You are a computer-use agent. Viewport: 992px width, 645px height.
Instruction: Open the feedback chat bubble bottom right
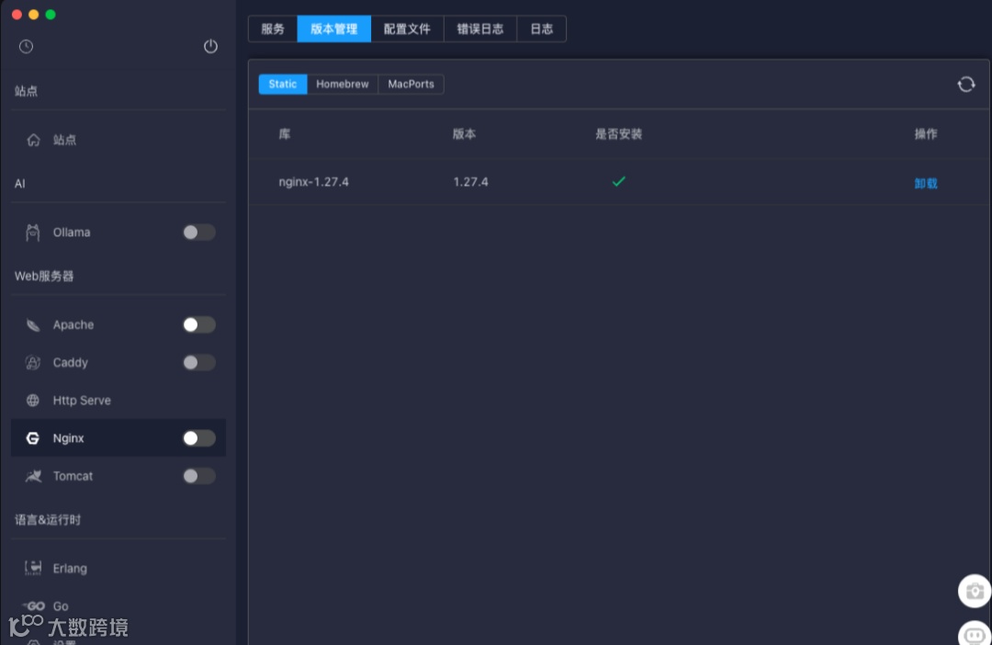(x=975, y=634)
